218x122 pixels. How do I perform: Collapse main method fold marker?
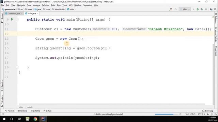(17, 20)
